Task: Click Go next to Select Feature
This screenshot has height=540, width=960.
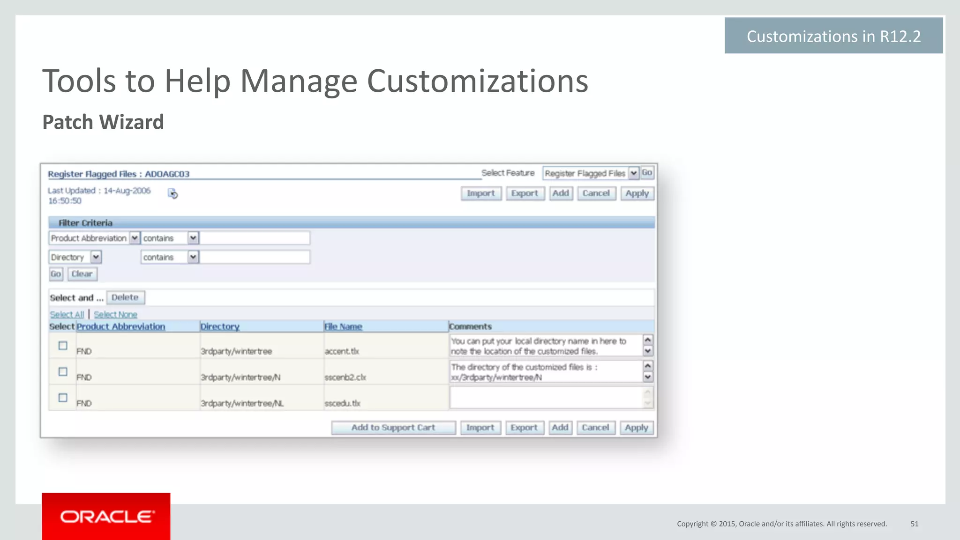Action: 647,173
